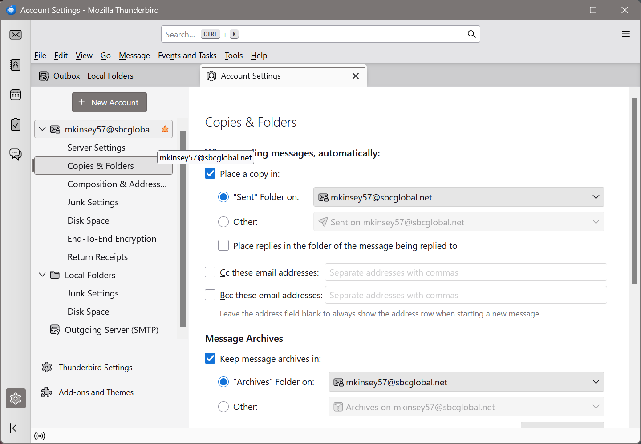Image resolution: width=641 pixels, height=444 pixels.
Task: Open Add-ons and Themes link
Action: pyautogui.click(x=96, y=392)
